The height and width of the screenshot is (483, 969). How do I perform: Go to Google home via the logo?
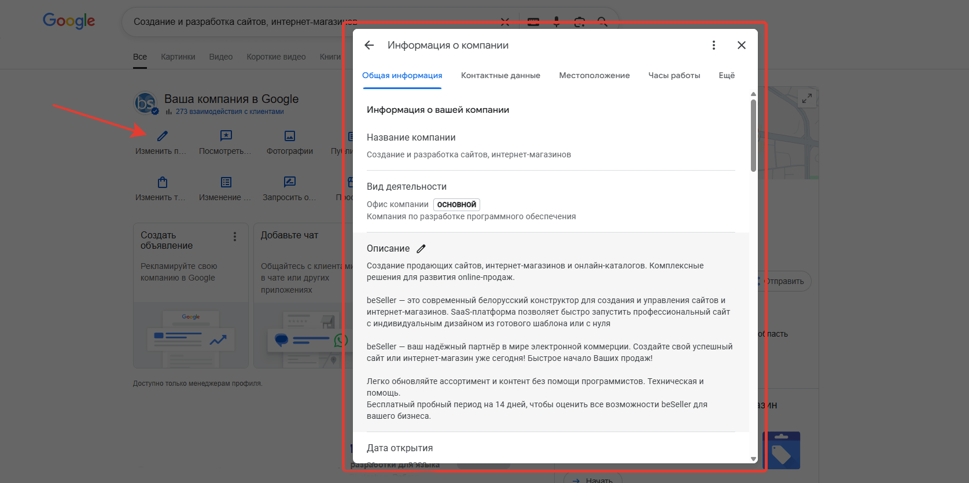coord(69,21)
